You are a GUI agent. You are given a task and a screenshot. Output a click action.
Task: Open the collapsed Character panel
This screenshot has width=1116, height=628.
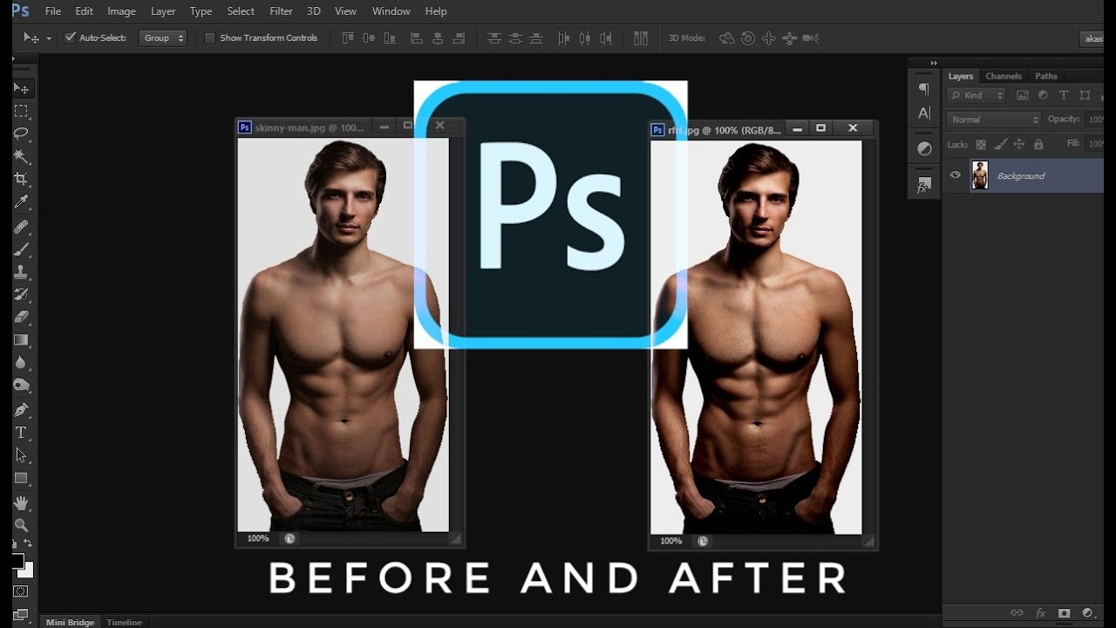pos(924,113)
